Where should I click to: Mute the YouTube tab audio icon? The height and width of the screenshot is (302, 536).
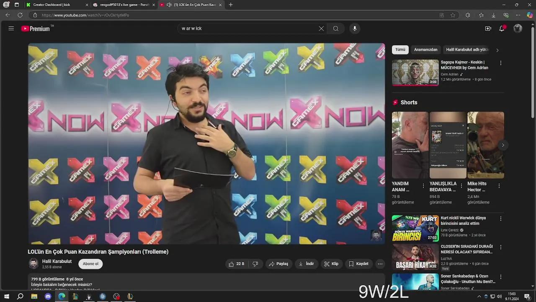coord(169,5)
